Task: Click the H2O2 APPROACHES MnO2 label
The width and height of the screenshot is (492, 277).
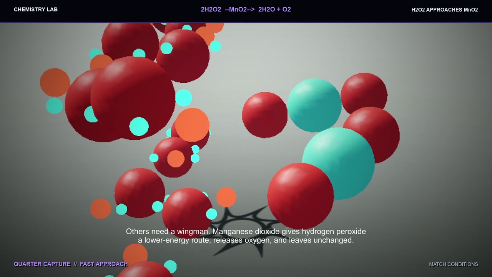Action: [x=444, y=10]
